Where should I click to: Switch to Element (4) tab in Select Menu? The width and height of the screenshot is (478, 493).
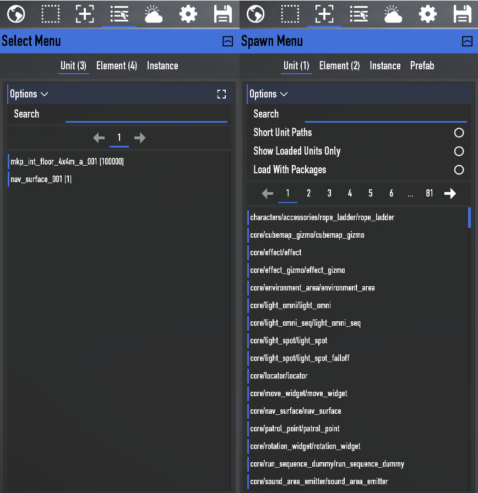pyautogui.click(x=117, y=65)
